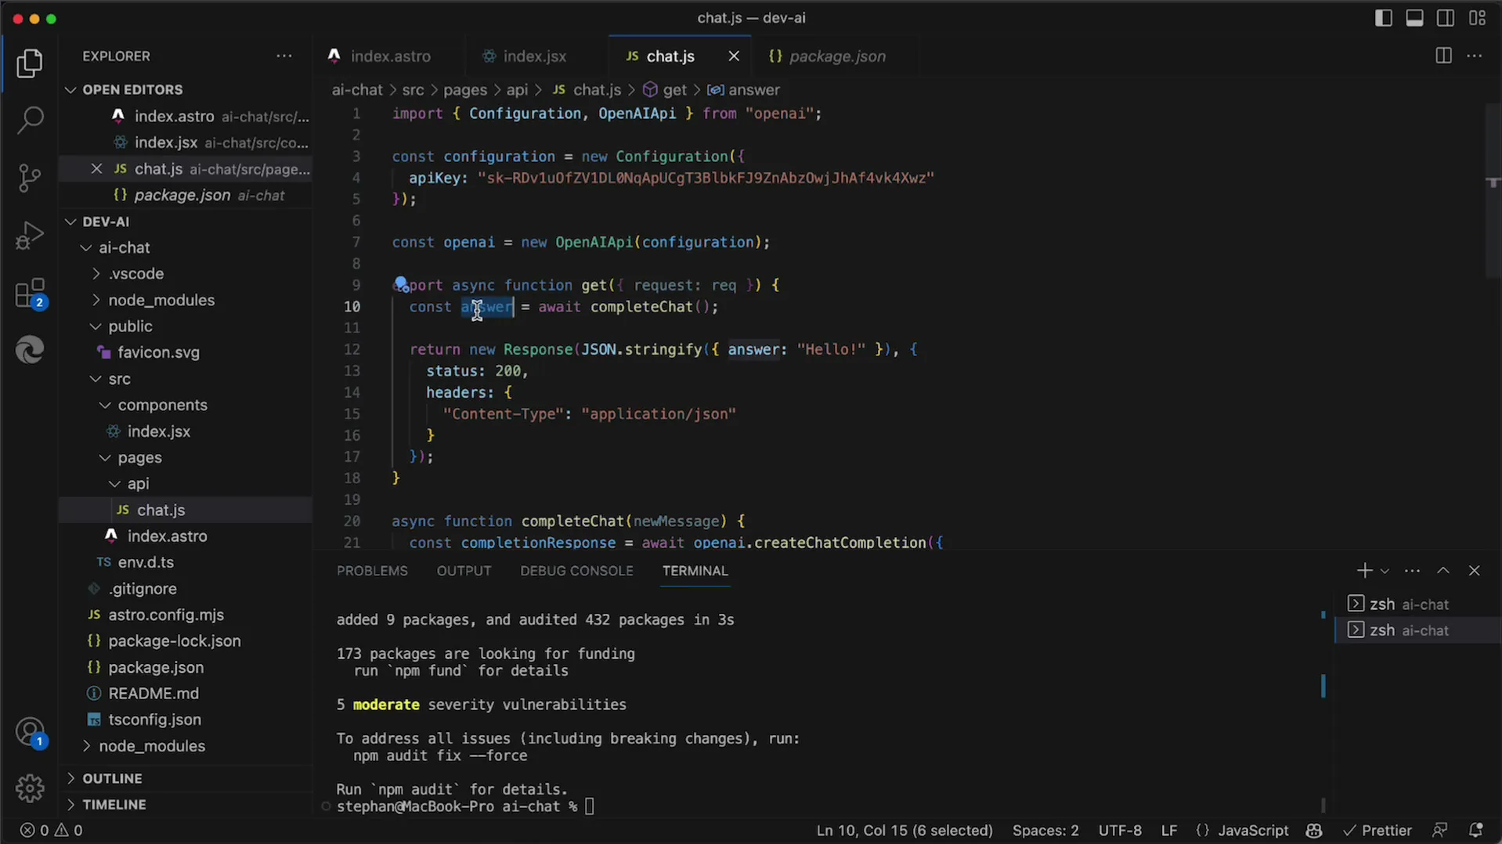
Task: Open the terminal launch profile dropdown
Action: pyautogui.click(x=1385, y=572)
